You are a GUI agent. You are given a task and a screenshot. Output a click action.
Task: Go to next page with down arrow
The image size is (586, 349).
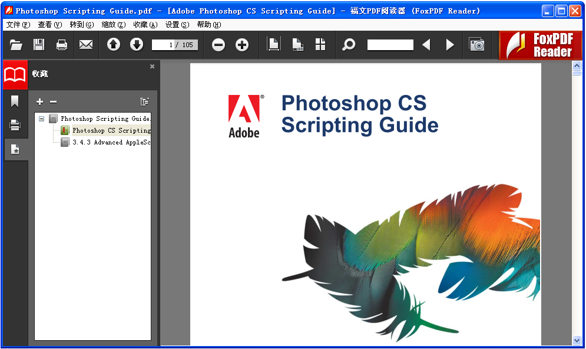click(137, 45)
